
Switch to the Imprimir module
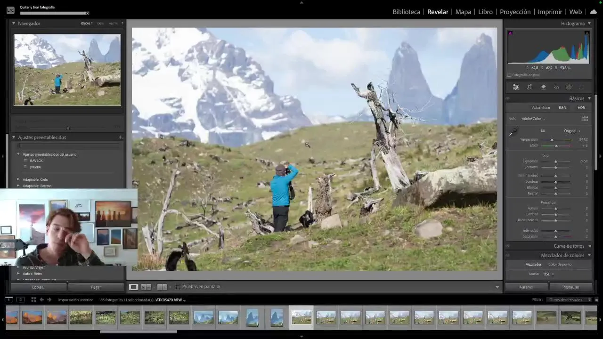click(550, 12)
